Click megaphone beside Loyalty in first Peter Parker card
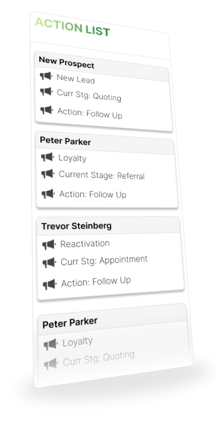This screenshot has height=429, width=215. [47, 157]
